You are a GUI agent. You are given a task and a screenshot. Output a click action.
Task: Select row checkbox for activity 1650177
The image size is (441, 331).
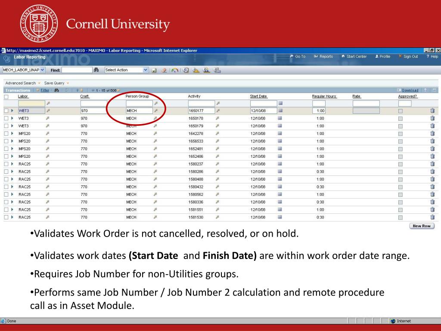(6, 111)
